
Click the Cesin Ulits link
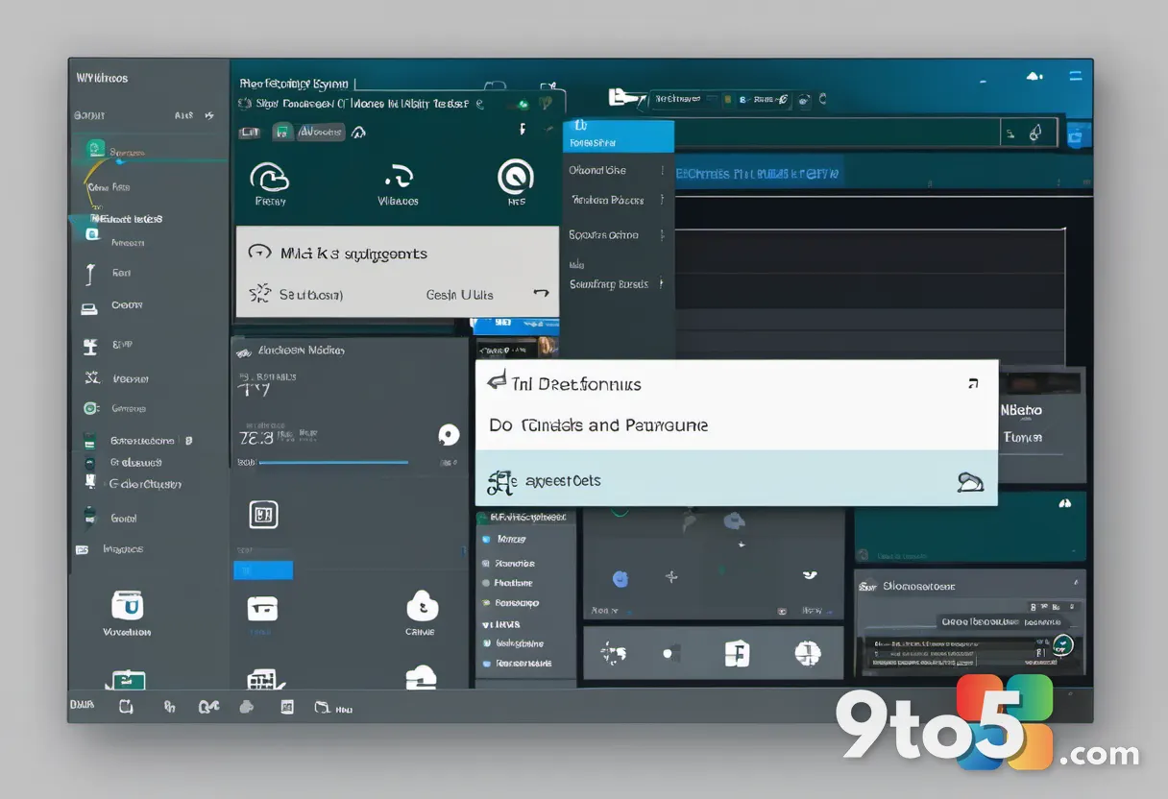460,295
